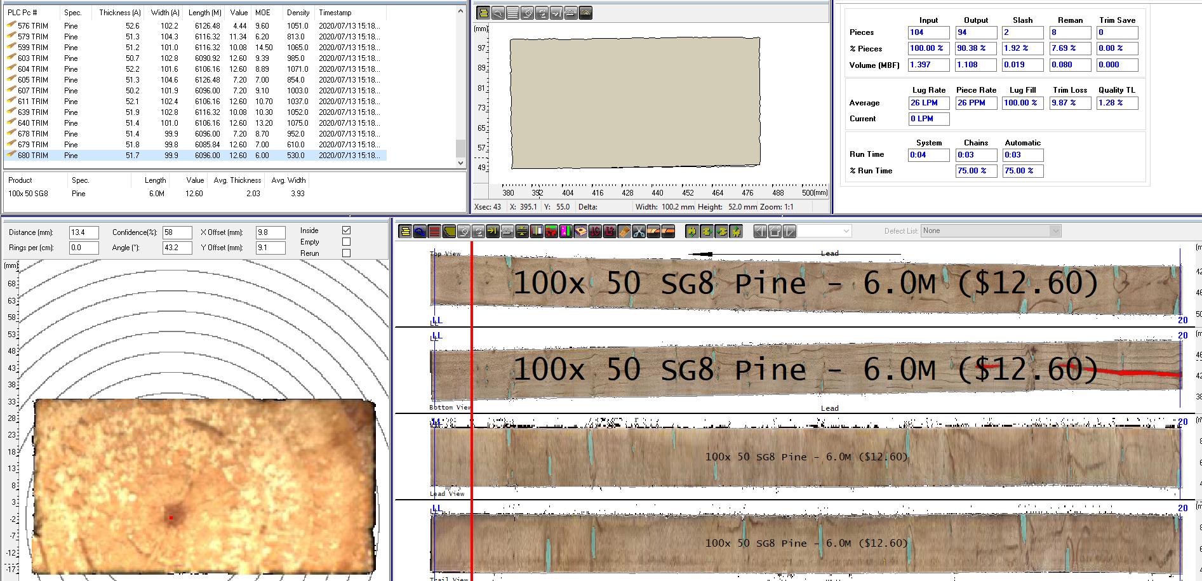Viewport: 1202px width, 581px height.
Task: Select the highlighted 680 TRIM row
Action: point(194,156)
